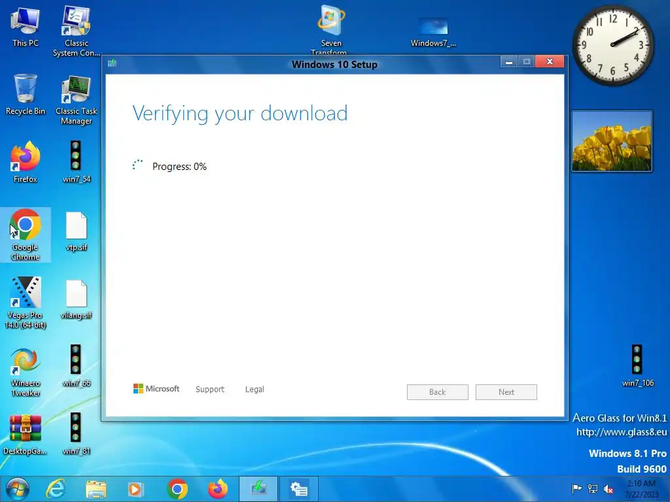Open File Explorer from the taskbar

[x=96, y=489]
